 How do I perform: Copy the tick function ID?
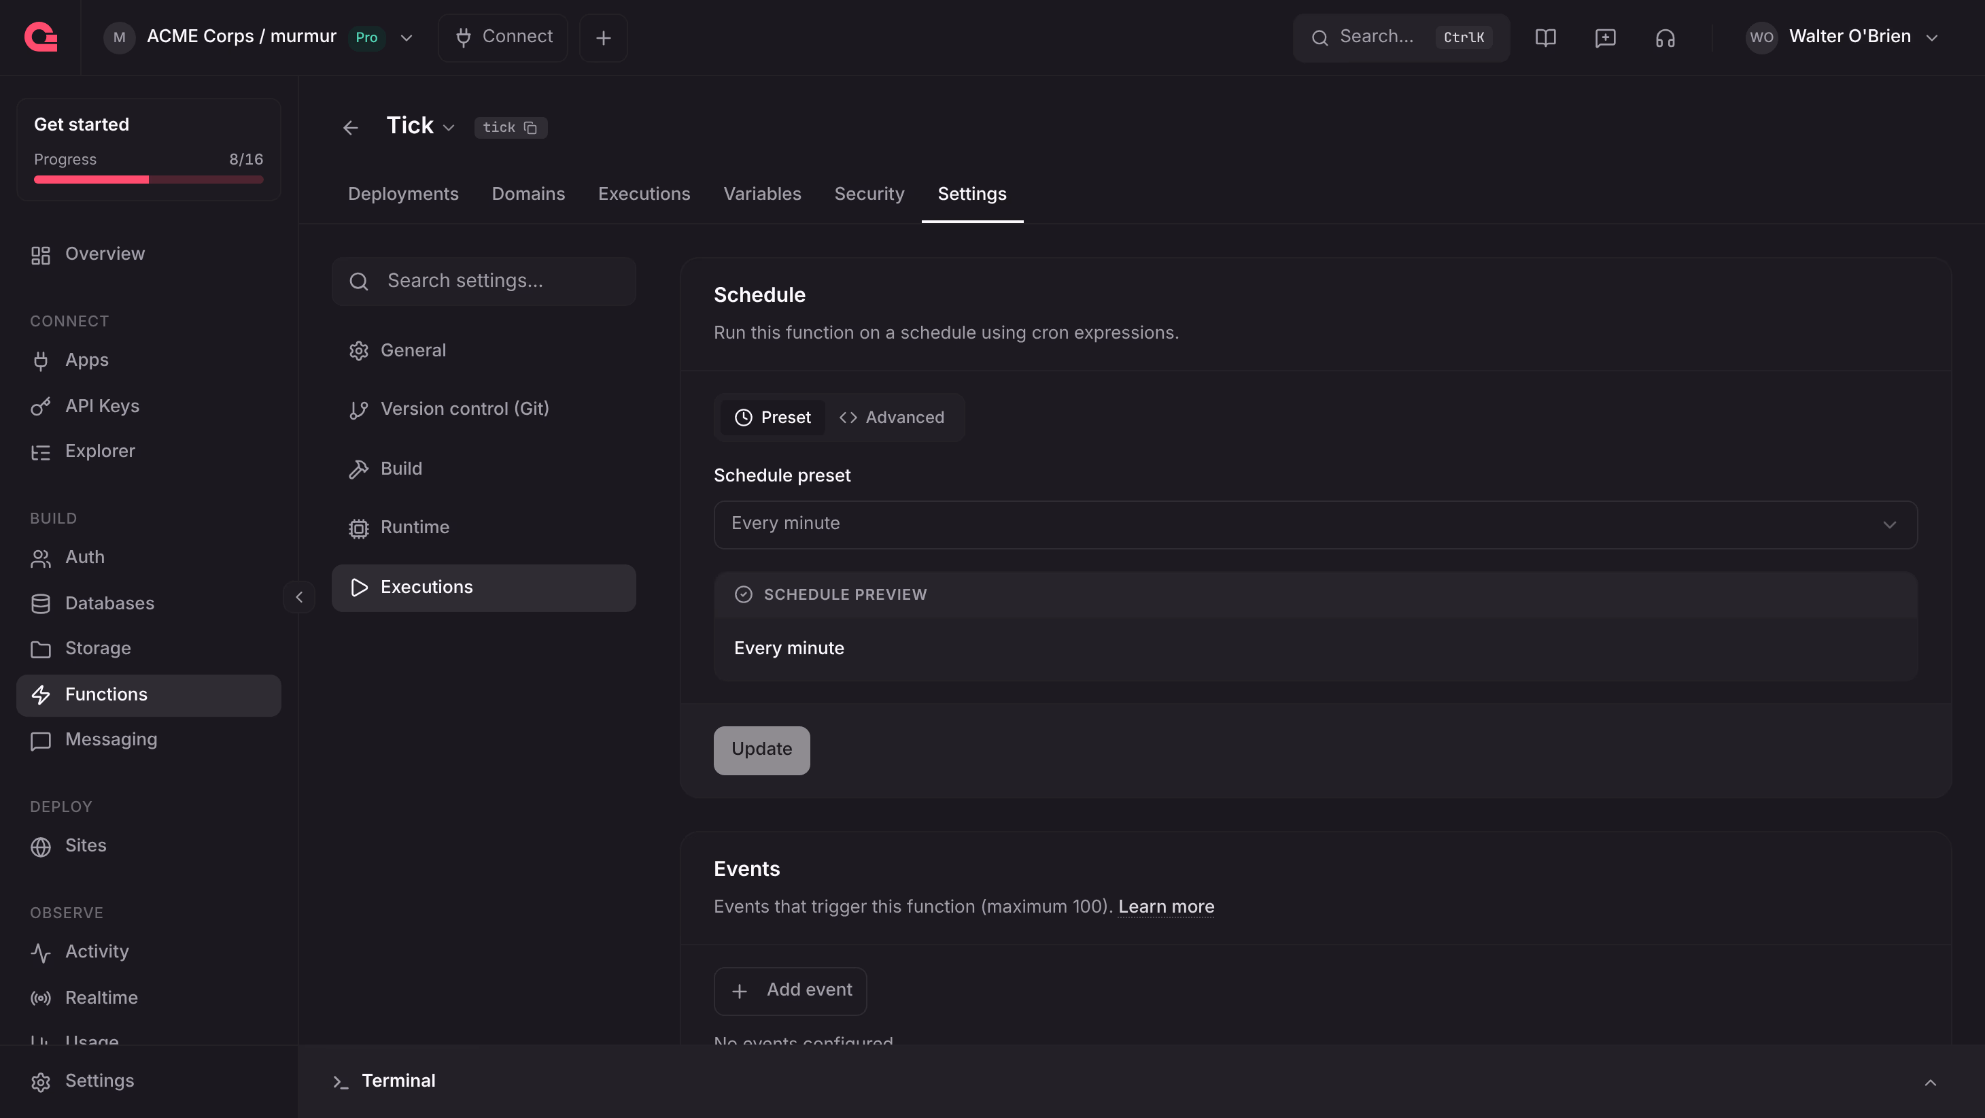[x=530, y=127]
